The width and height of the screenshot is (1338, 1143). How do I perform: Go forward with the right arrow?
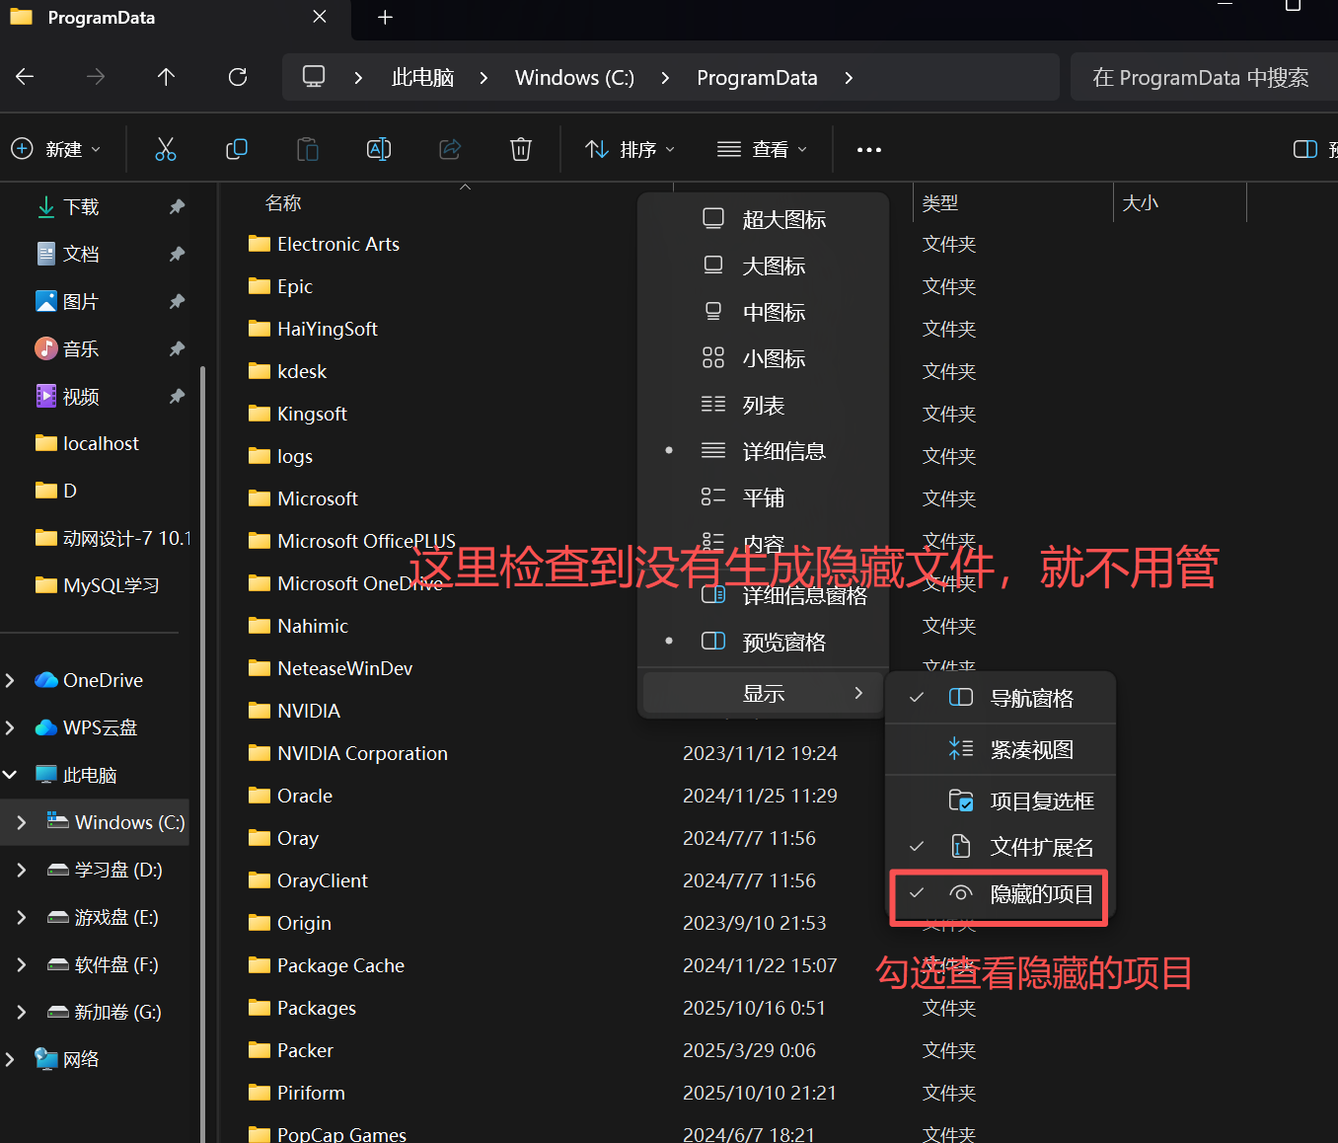[96, 77]
